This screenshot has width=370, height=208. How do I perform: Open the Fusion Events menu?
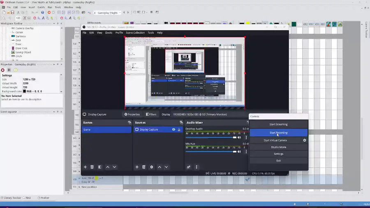[41, 7]
